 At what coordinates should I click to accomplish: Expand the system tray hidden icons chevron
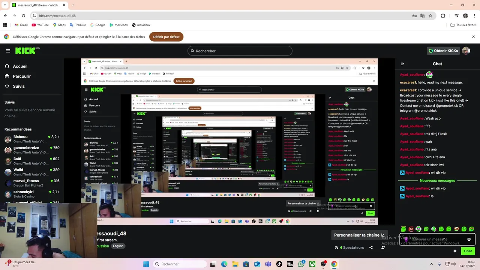click(x=431, y=264)
